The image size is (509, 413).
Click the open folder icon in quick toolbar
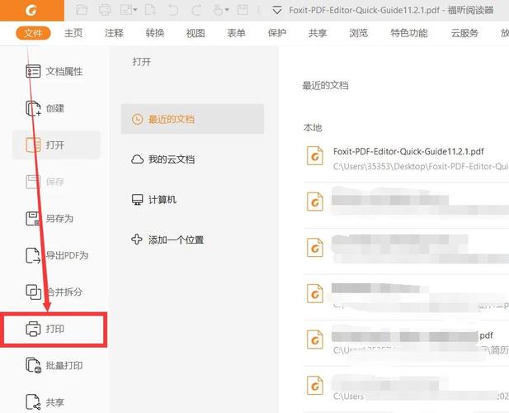82,10
